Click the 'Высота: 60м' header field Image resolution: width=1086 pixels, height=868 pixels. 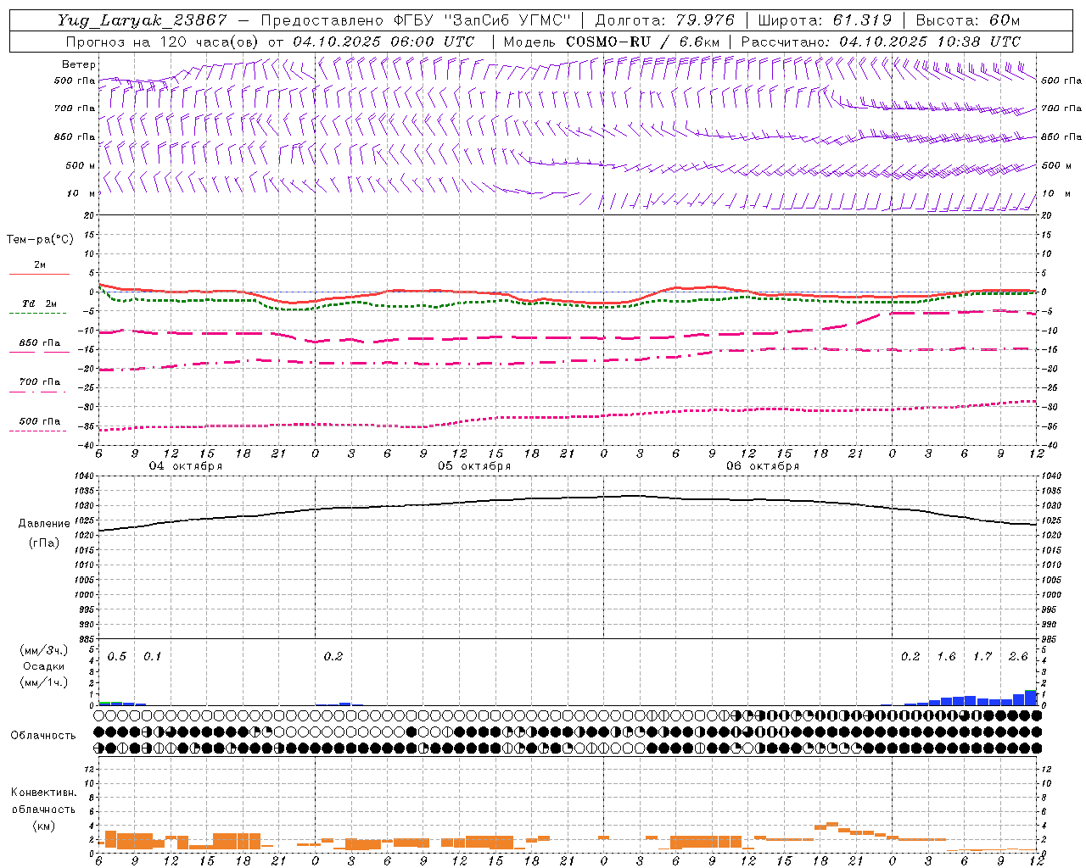968,20
